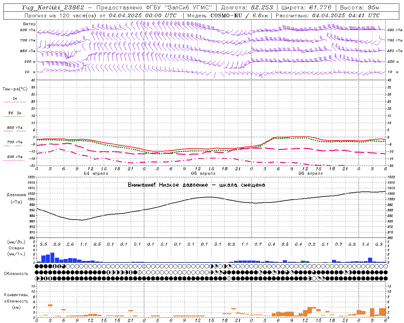Click the station name Yug_Korliki_23862
This screenshot has height=323, width=404.
click(x=53, y=8)
